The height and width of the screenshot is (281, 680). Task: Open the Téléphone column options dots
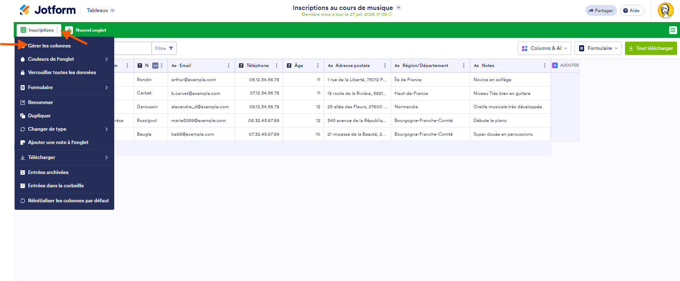tap(276, 65)
